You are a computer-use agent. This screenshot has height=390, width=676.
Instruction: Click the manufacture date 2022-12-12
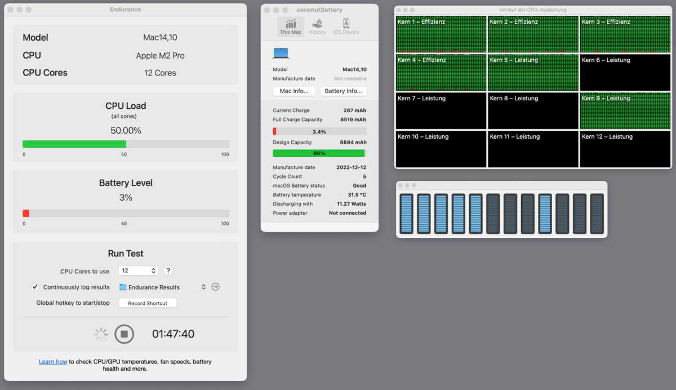tap(350, 167)
